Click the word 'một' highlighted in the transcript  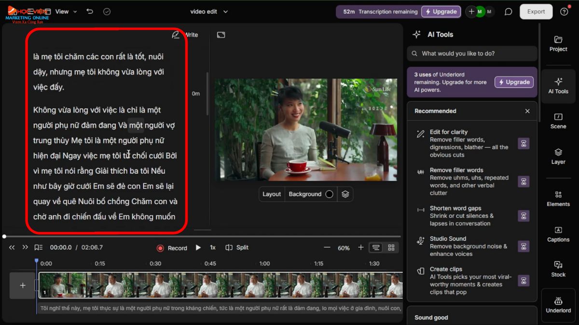pos(136,126)
